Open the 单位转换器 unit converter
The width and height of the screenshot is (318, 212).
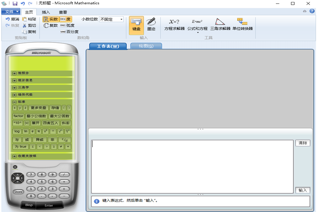242,24
